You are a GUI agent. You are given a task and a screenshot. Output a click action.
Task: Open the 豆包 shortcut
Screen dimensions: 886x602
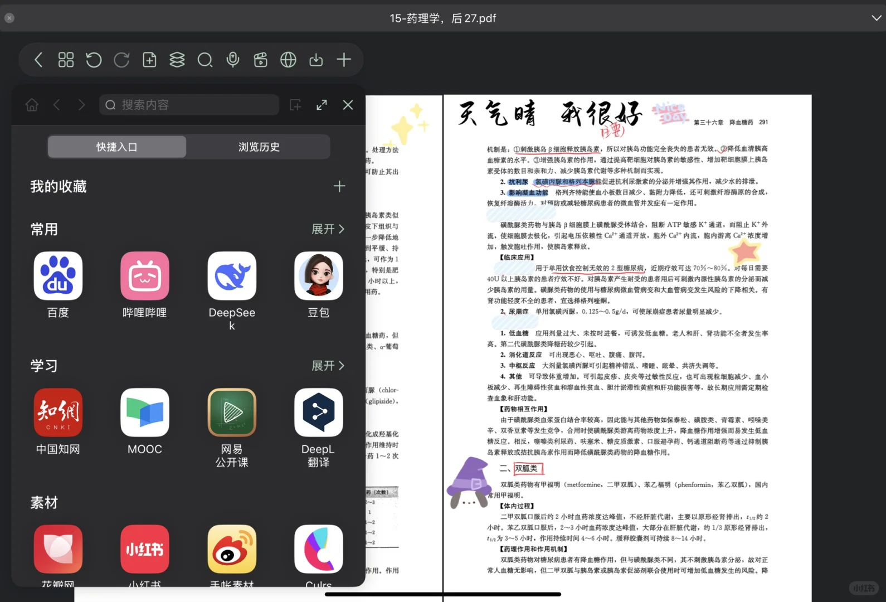[x=319, y=284]
